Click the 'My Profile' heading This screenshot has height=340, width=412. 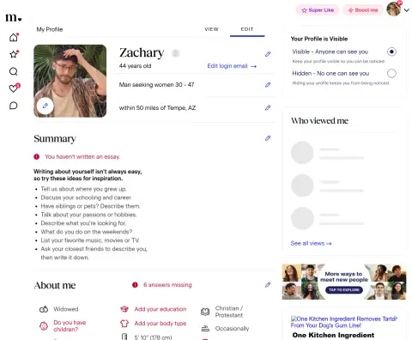(x=50, y=29)
